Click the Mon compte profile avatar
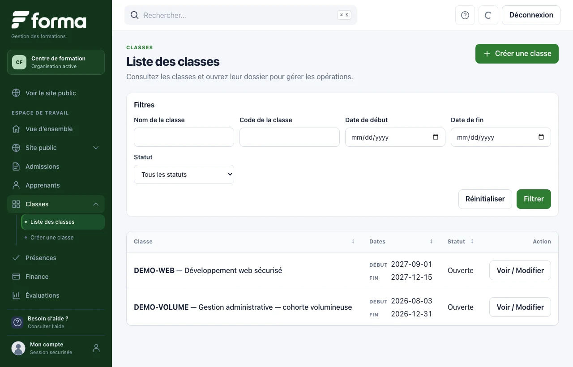The height and width of the screenshot is (367, 573). pos(18,348)
